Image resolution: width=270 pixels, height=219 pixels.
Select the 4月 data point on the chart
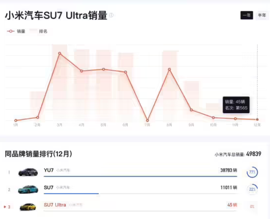coord(82,71)
